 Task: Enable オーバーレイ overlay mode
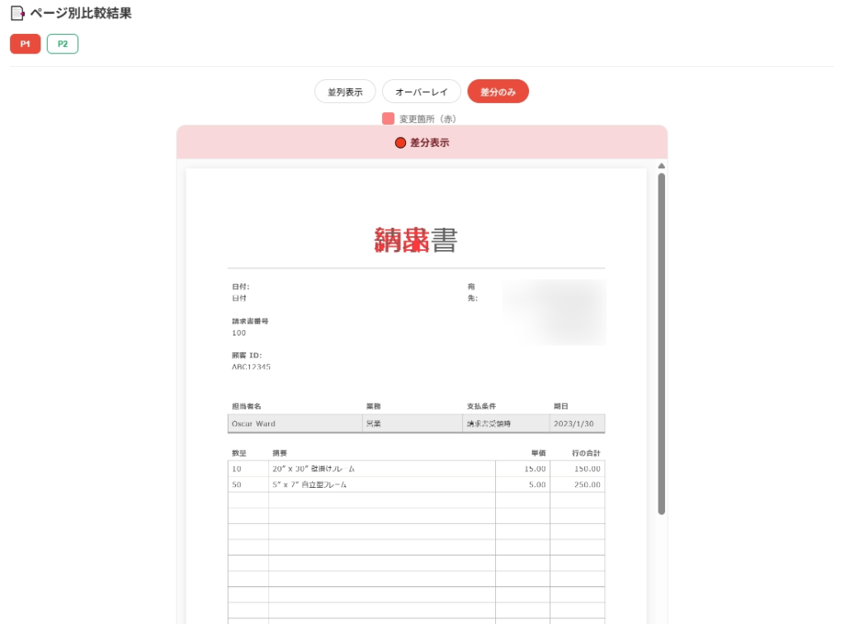click(422, 91)
